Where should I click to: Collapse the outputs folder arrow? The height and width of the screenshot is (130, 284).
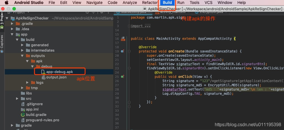pyautogui.click(x=22, y=56)
